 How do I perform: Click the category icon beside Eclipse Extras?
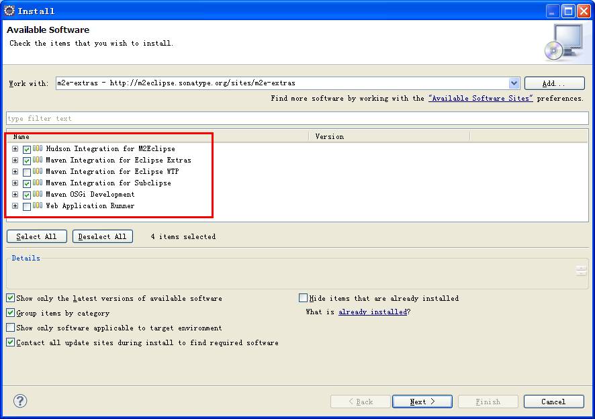click(x=38, y=160)
